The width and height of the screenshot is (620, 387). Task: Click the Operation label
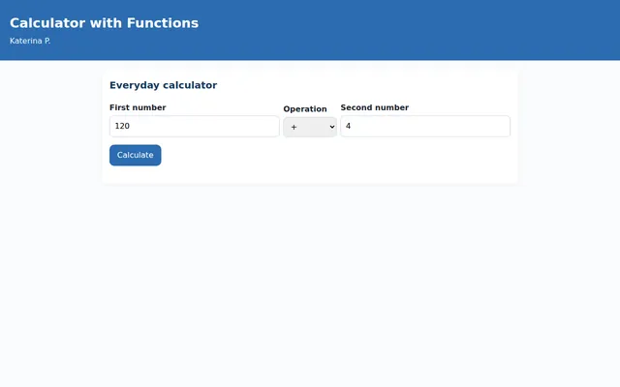305,109
